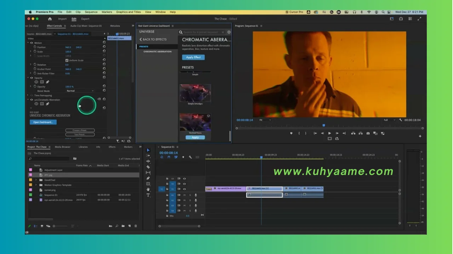Collapse the Motion section
The width and height of the screenshot is (453, 254).
pyautogui.click(x=28, y=43)
